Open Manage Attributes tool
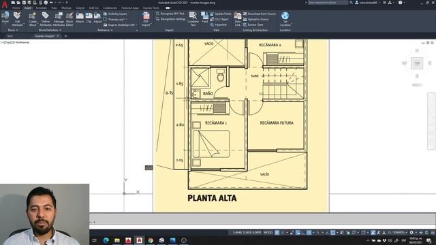436x245 pixels. pyautogui.click(x=59, y=19)
